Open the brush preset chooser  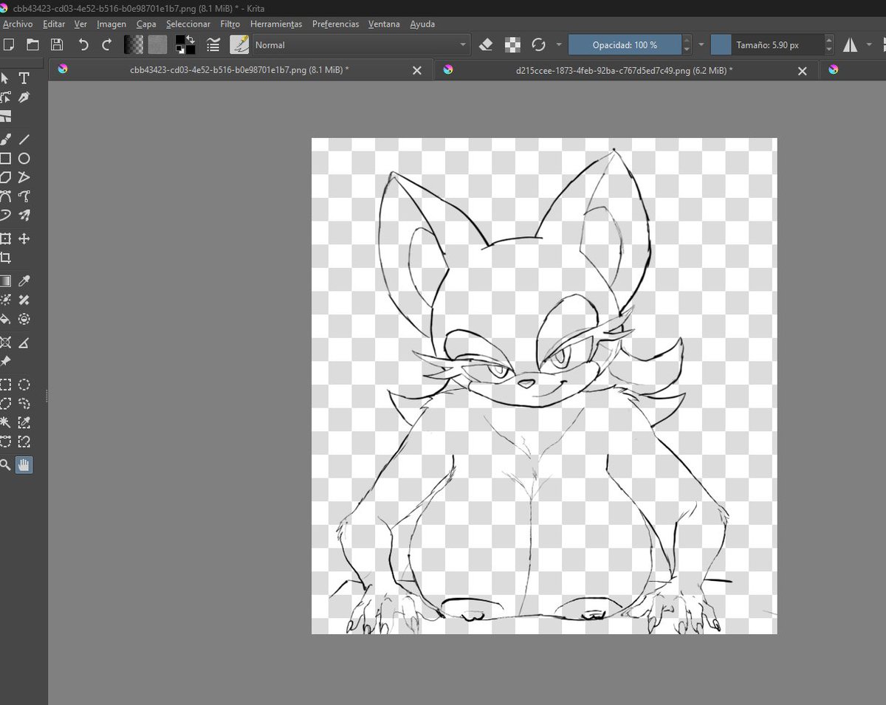[239, 44]
